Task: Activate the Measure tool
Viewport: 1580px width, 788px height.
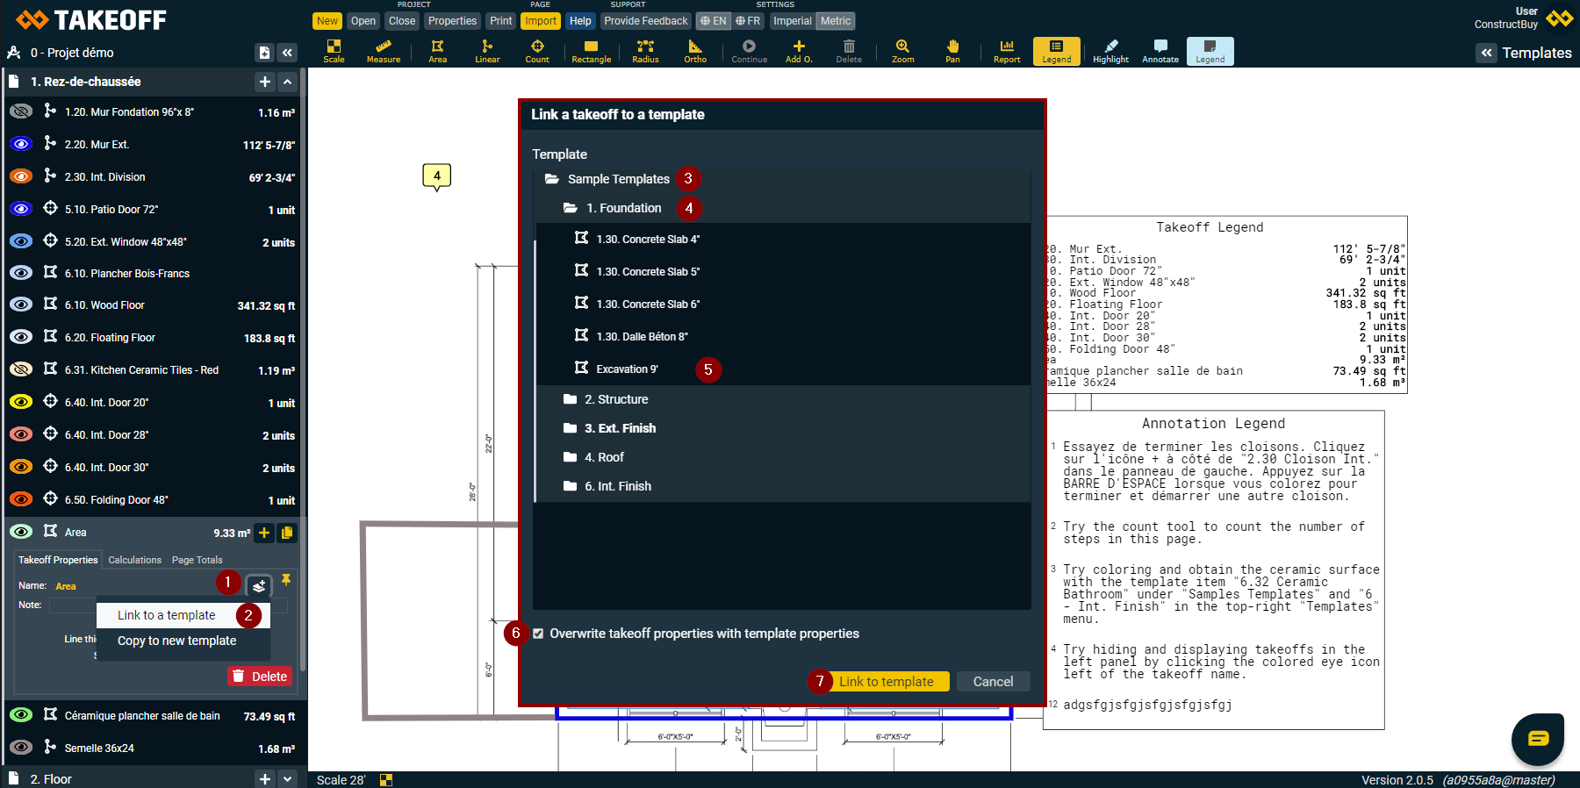Action: pyautogui.click(x=384, y=51)
